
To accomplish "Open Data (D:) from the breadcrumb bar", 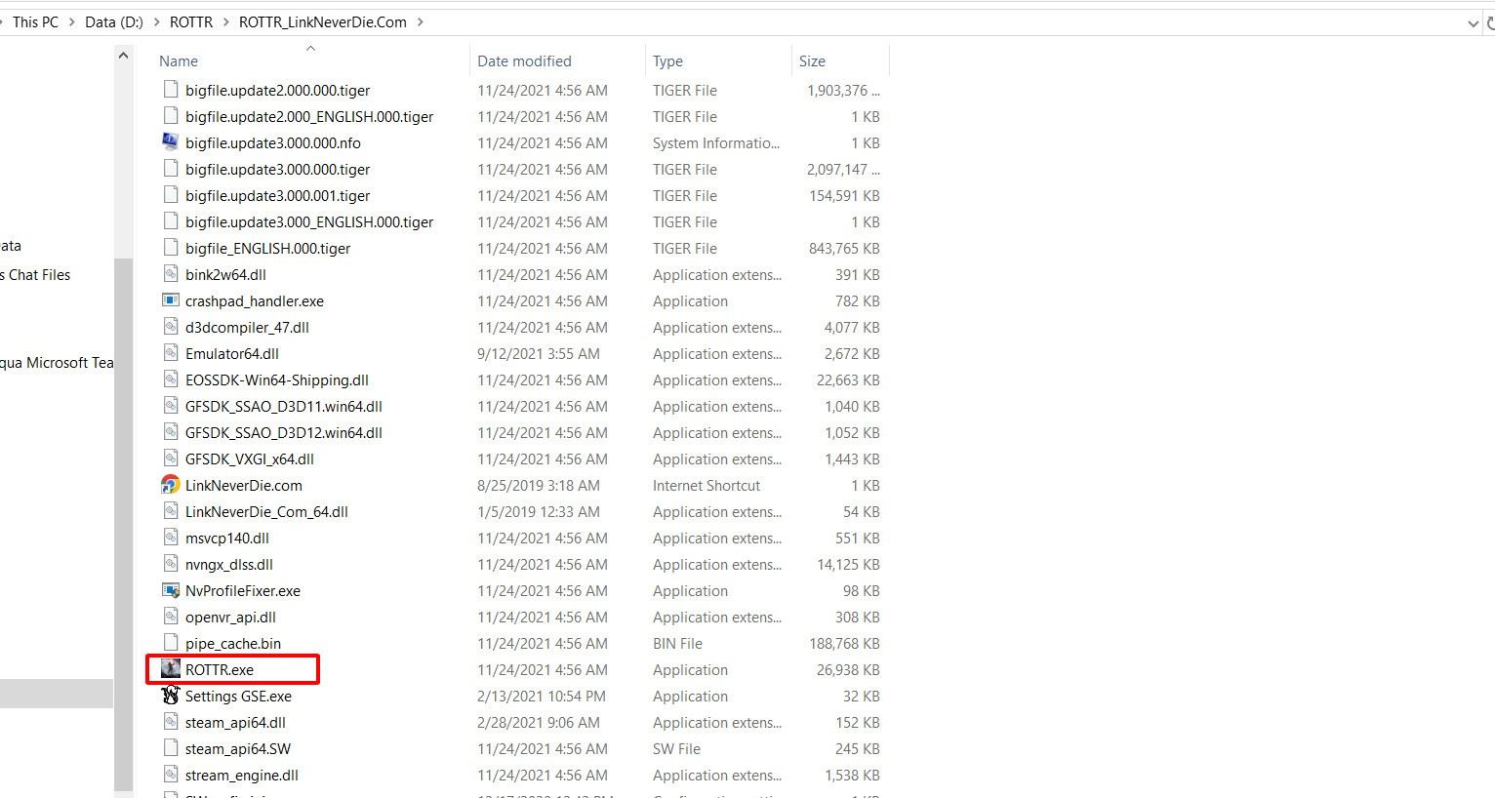I will pos(113,21).
